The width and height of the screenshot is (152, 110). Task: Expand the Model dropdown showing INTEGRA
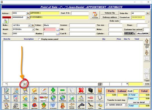tap(33, 30)
